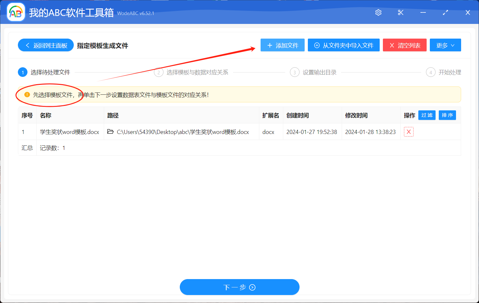
Task: Click the circled plus icon on 从文件夹中导入文件
Action: tap(316, 45)
